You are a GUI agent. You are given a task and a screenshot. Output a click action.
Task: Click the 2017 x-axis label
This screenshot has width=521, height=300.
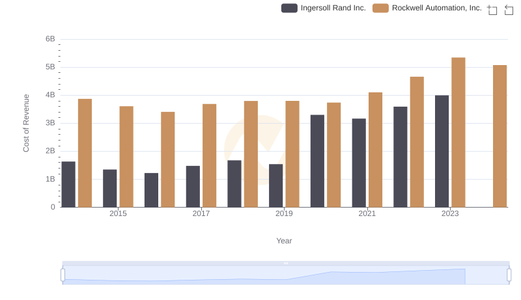point(201,213)
